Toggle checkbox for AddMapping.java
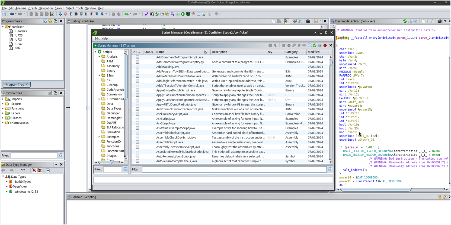 point(137,67)
